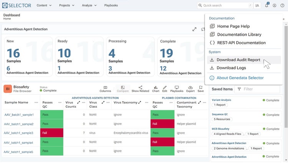Click the help question mark icon
The width and height of the screenshot is (288, 163).
pos(282,5)
